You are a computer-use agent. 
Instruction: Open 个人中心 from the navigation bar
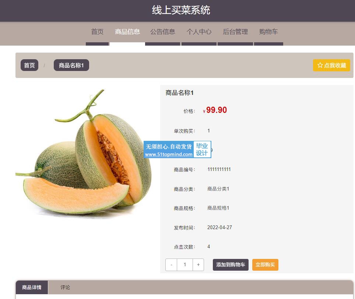tap(199, 32)
